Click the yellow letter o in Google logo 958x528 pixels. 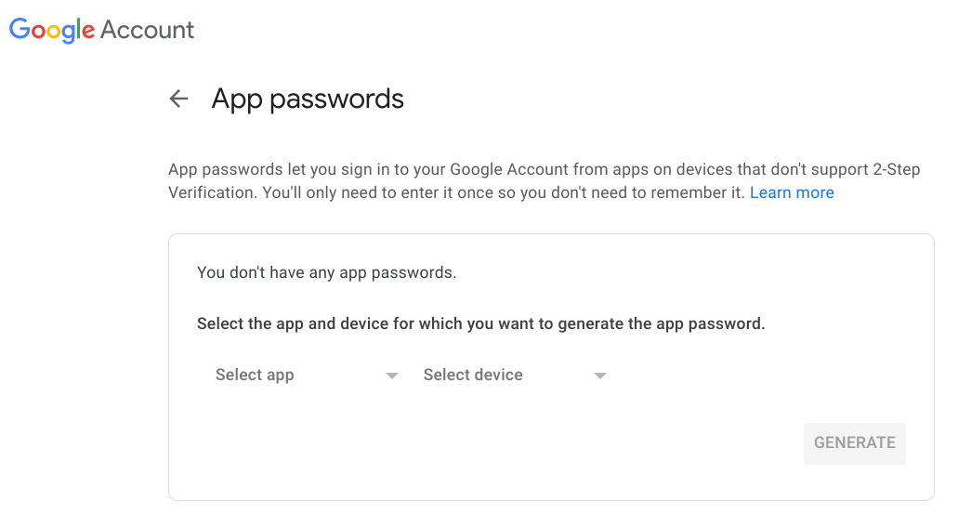click(x=55, y=32)
